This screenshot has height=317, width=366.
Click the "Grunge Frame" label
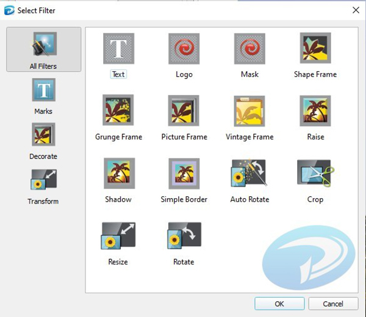tap(118, 137)
